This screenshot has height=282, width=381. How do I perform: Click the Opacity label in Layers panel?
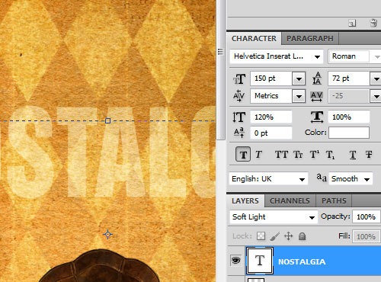(x=335, y=216)
